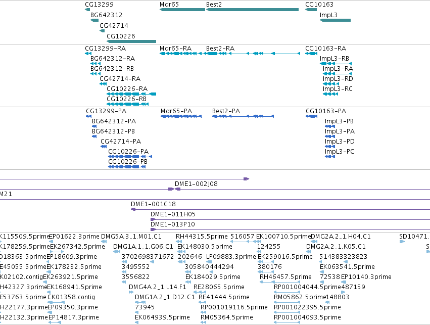Screen dimensions: 430x325
Task: Click the ImpL3-PB protein label
Action: point(339,121)
